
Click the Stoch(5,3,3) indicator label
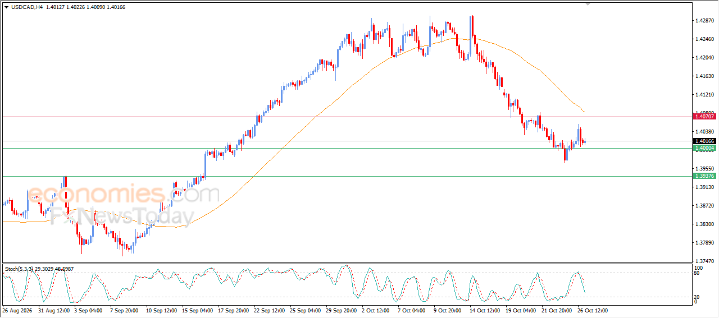pos(19,269)
